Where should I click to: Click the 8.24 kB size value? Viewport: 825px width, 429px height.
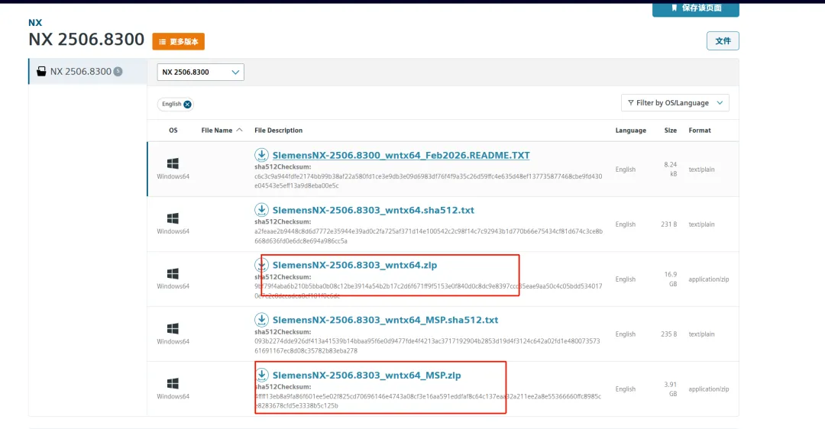coord(671,169)
